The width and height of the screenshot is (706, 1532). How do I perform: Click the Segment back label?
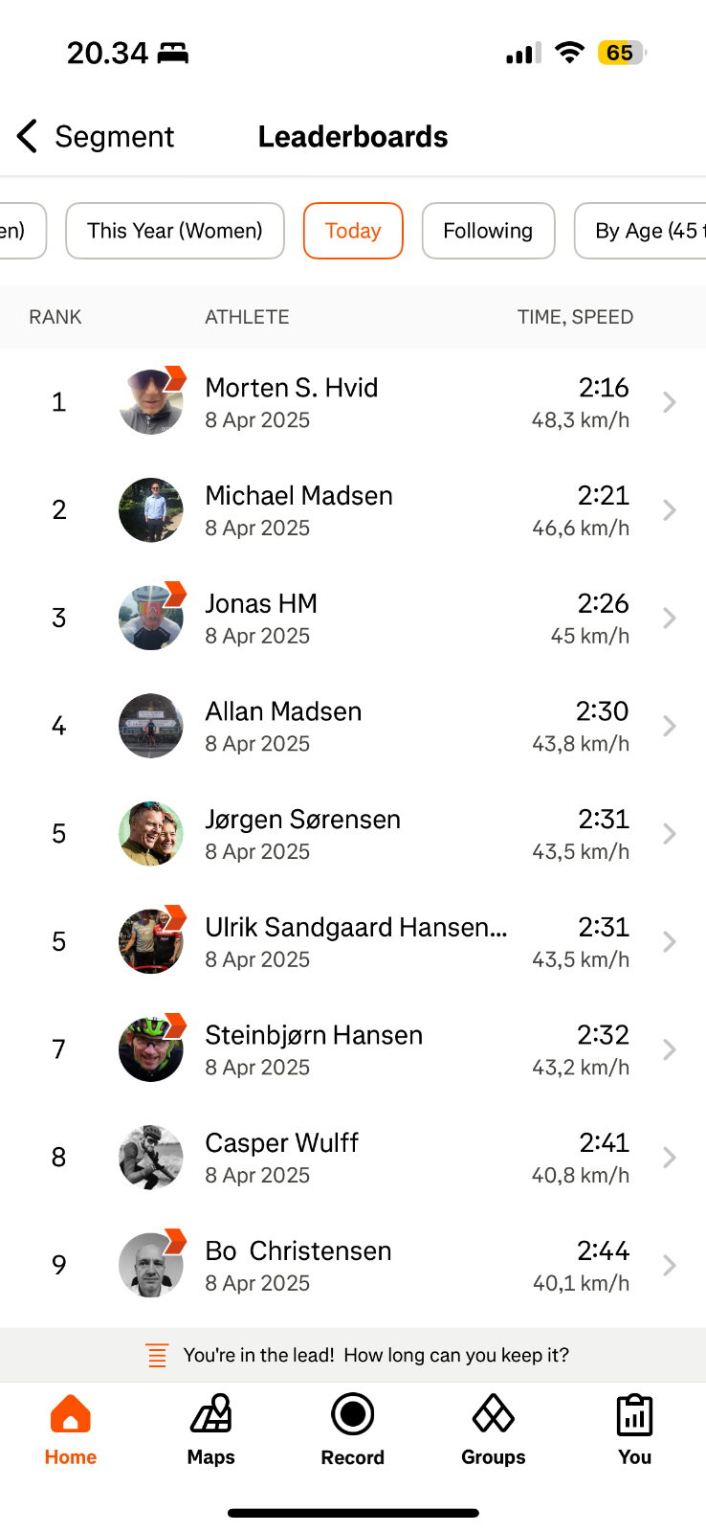(115, 137)
